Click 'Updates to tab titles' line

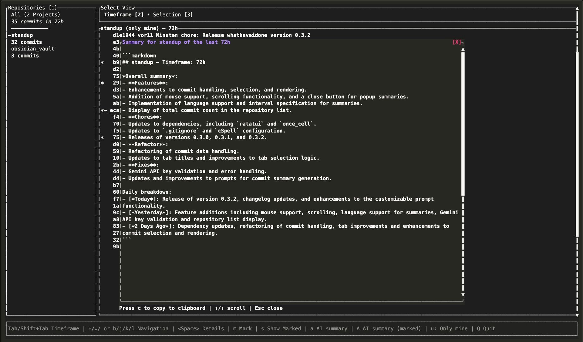tap(221, 158)
